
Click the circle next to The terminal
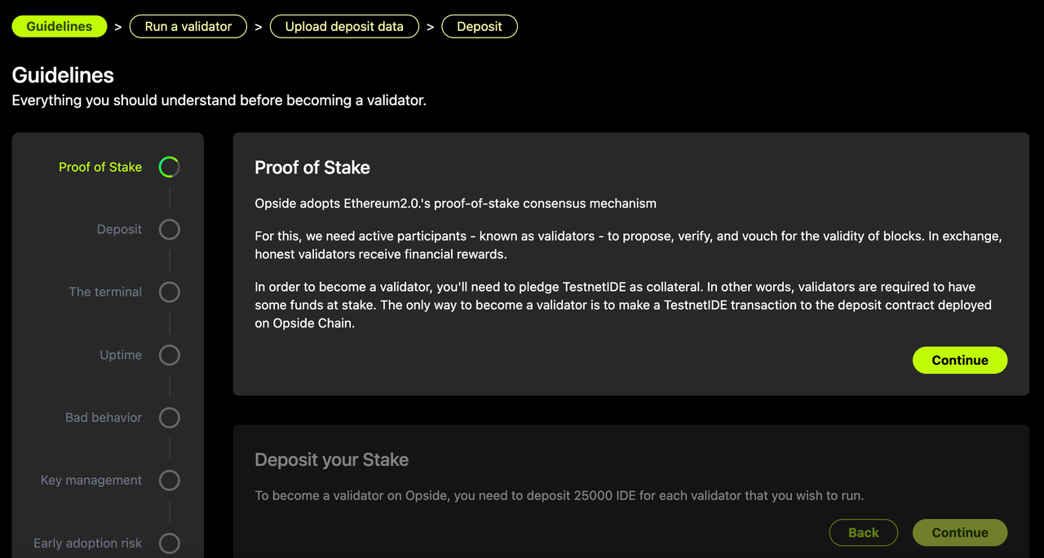pyautogui.click(x=169, y=292)
